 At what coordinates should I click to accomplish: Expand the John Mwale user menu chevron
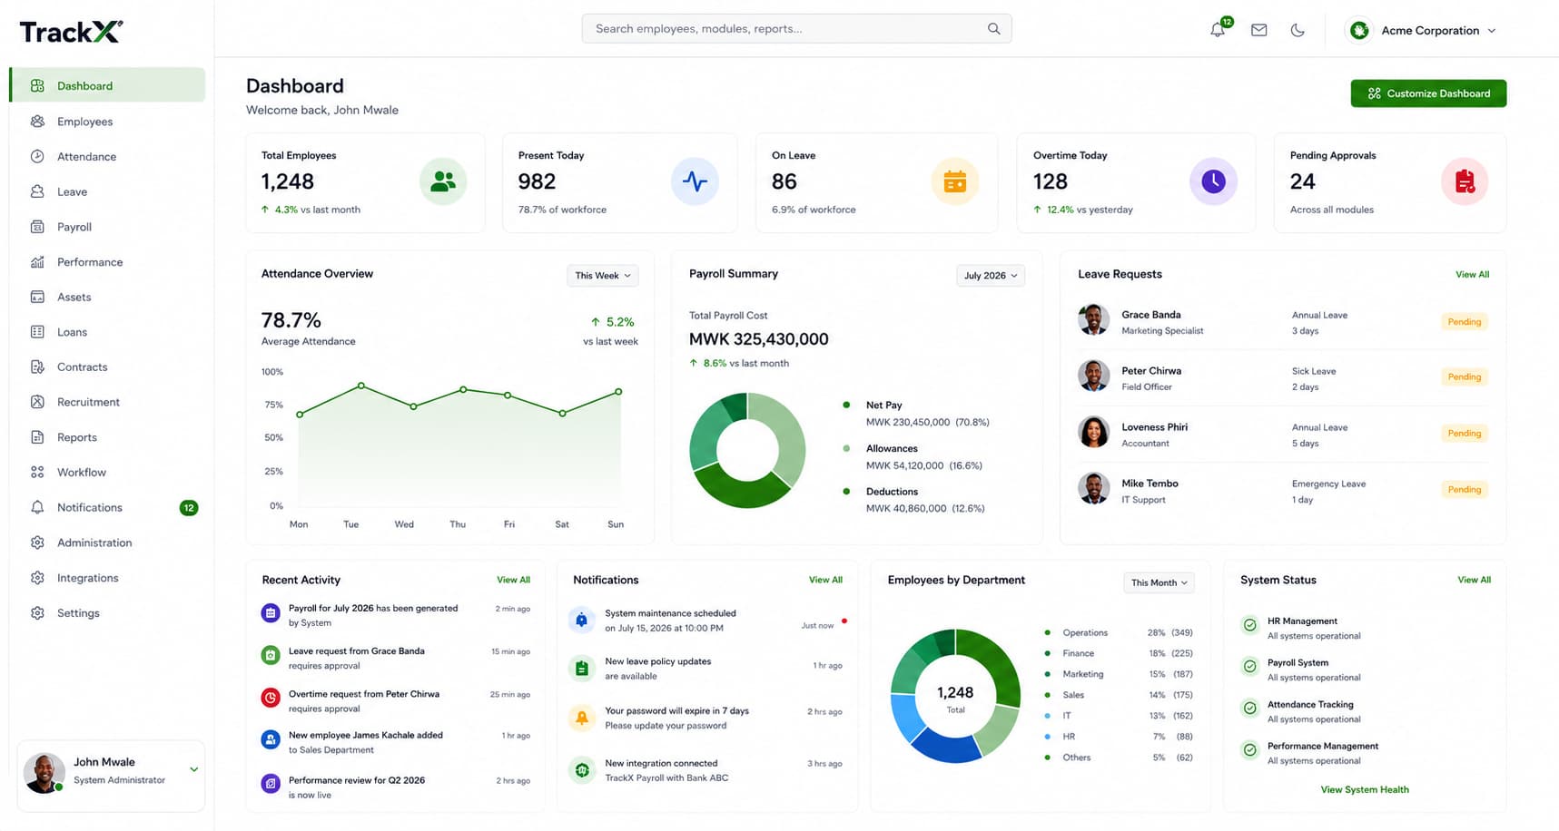click(193, 769)
